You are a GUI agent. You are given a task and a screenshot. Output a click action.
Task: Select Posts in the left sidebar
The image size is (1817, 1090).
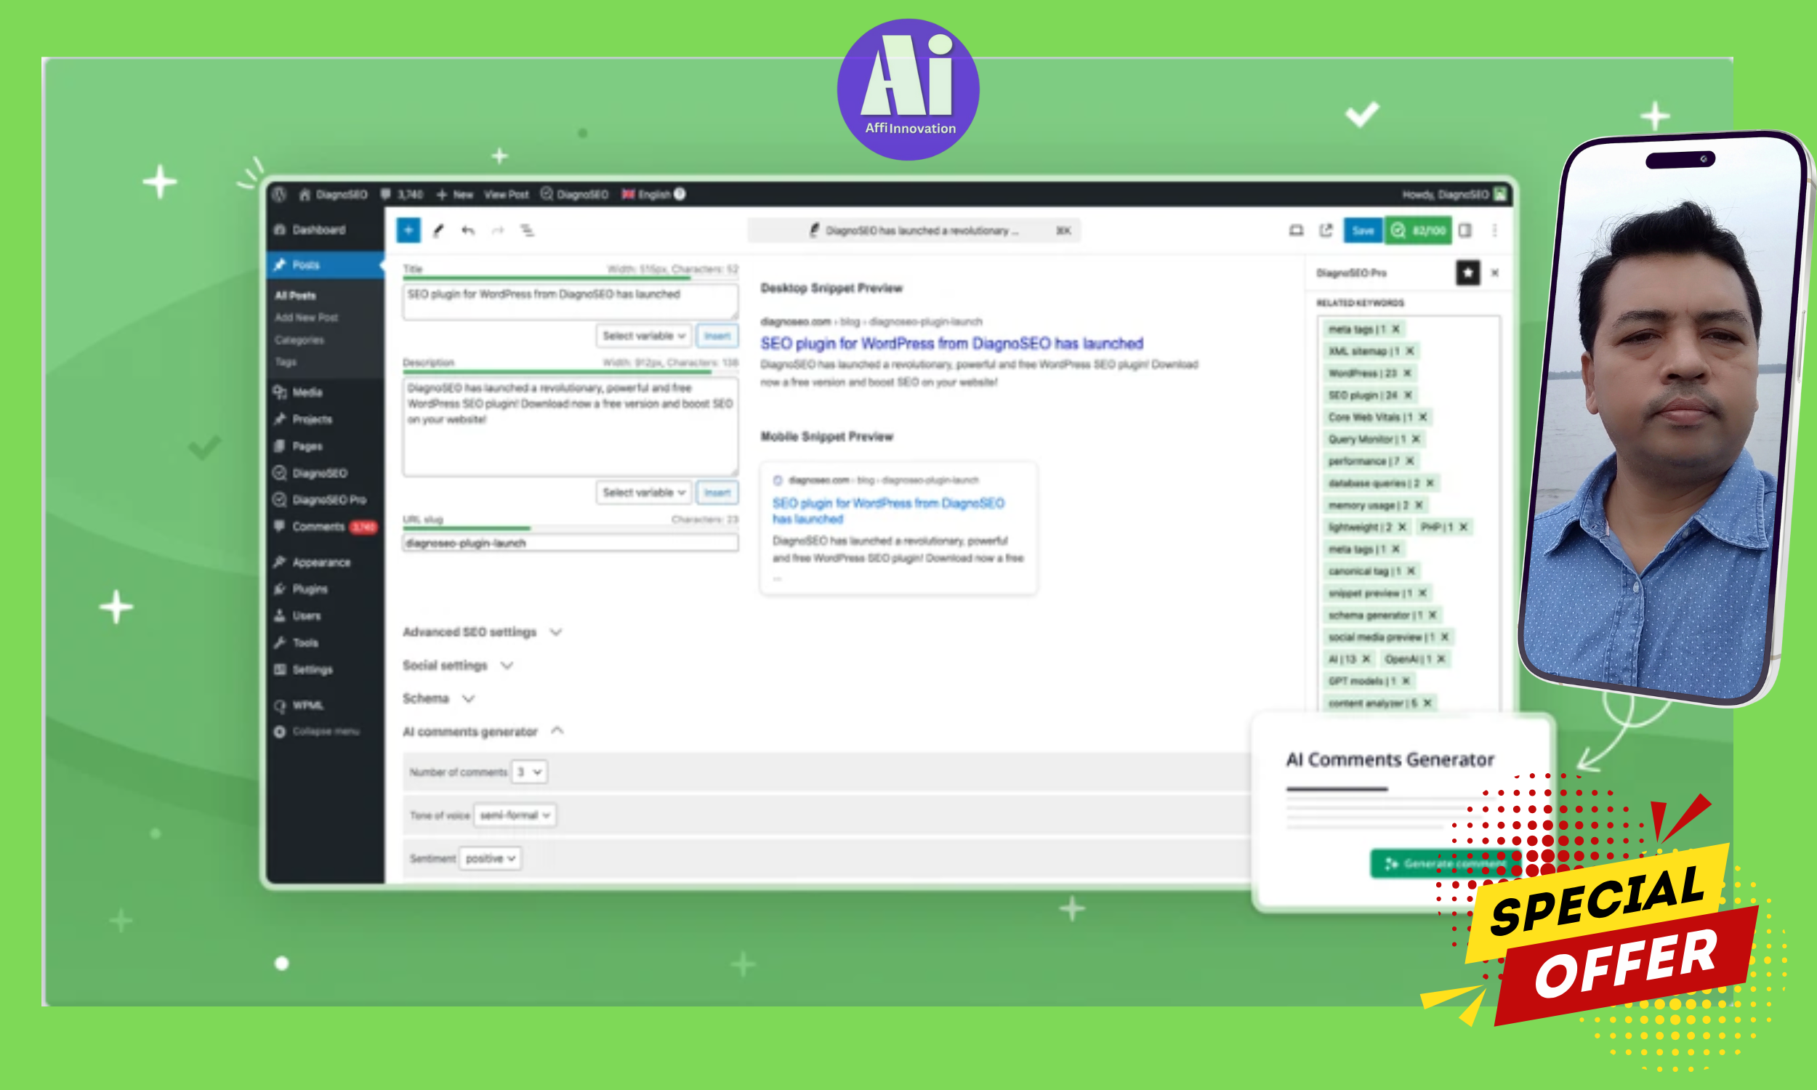[x=326, y=265]
